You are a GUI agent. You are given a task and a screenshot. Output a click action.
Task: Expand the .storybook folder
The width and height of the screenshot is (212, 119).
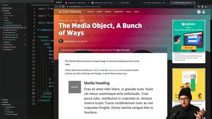coord(14,13)
